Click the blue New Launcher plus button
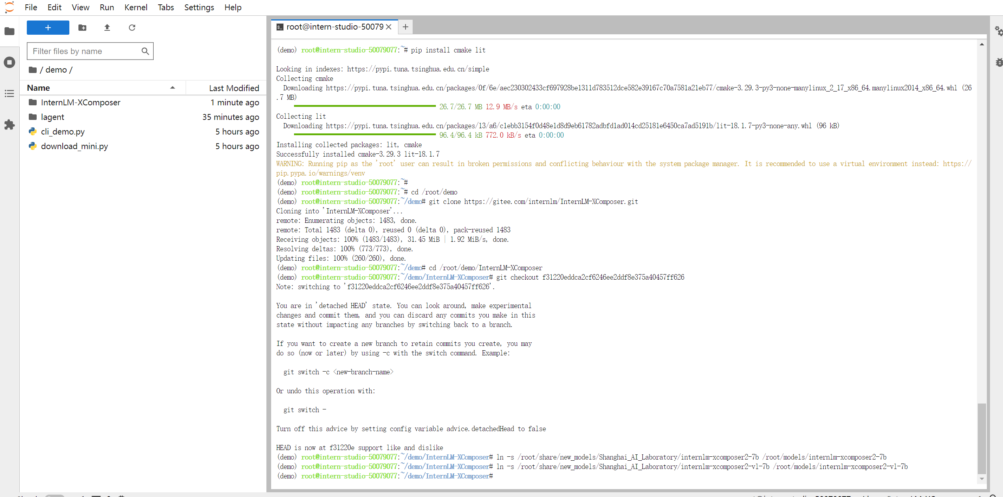This screenshot has height=497, width=1003. [x=48, y=28]
